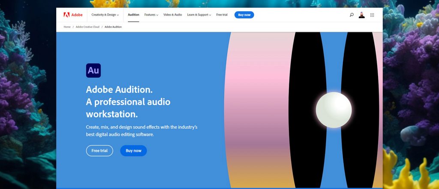Open the apps grid icon
The width and height of the screenshot is (439, 189).
click(372, 15)
